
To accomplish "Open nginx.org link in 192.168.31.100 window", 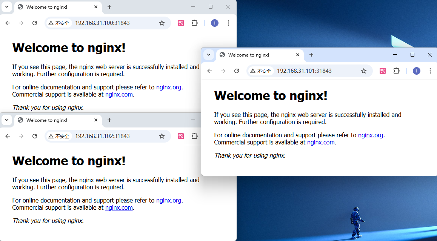I will tap(169, 87).
